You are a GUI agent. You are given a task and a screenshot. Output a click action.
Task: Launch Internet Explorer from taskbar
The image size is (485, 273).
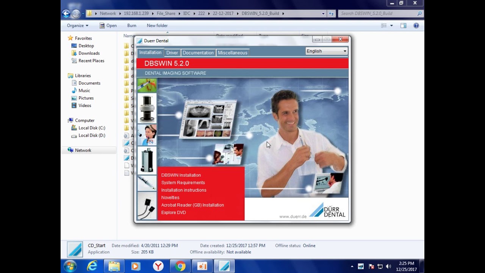(x=92, y=266)
